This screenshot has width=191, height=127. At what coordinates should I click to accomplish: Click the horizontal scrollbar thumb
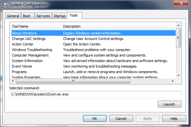click(x=73, y=81)
